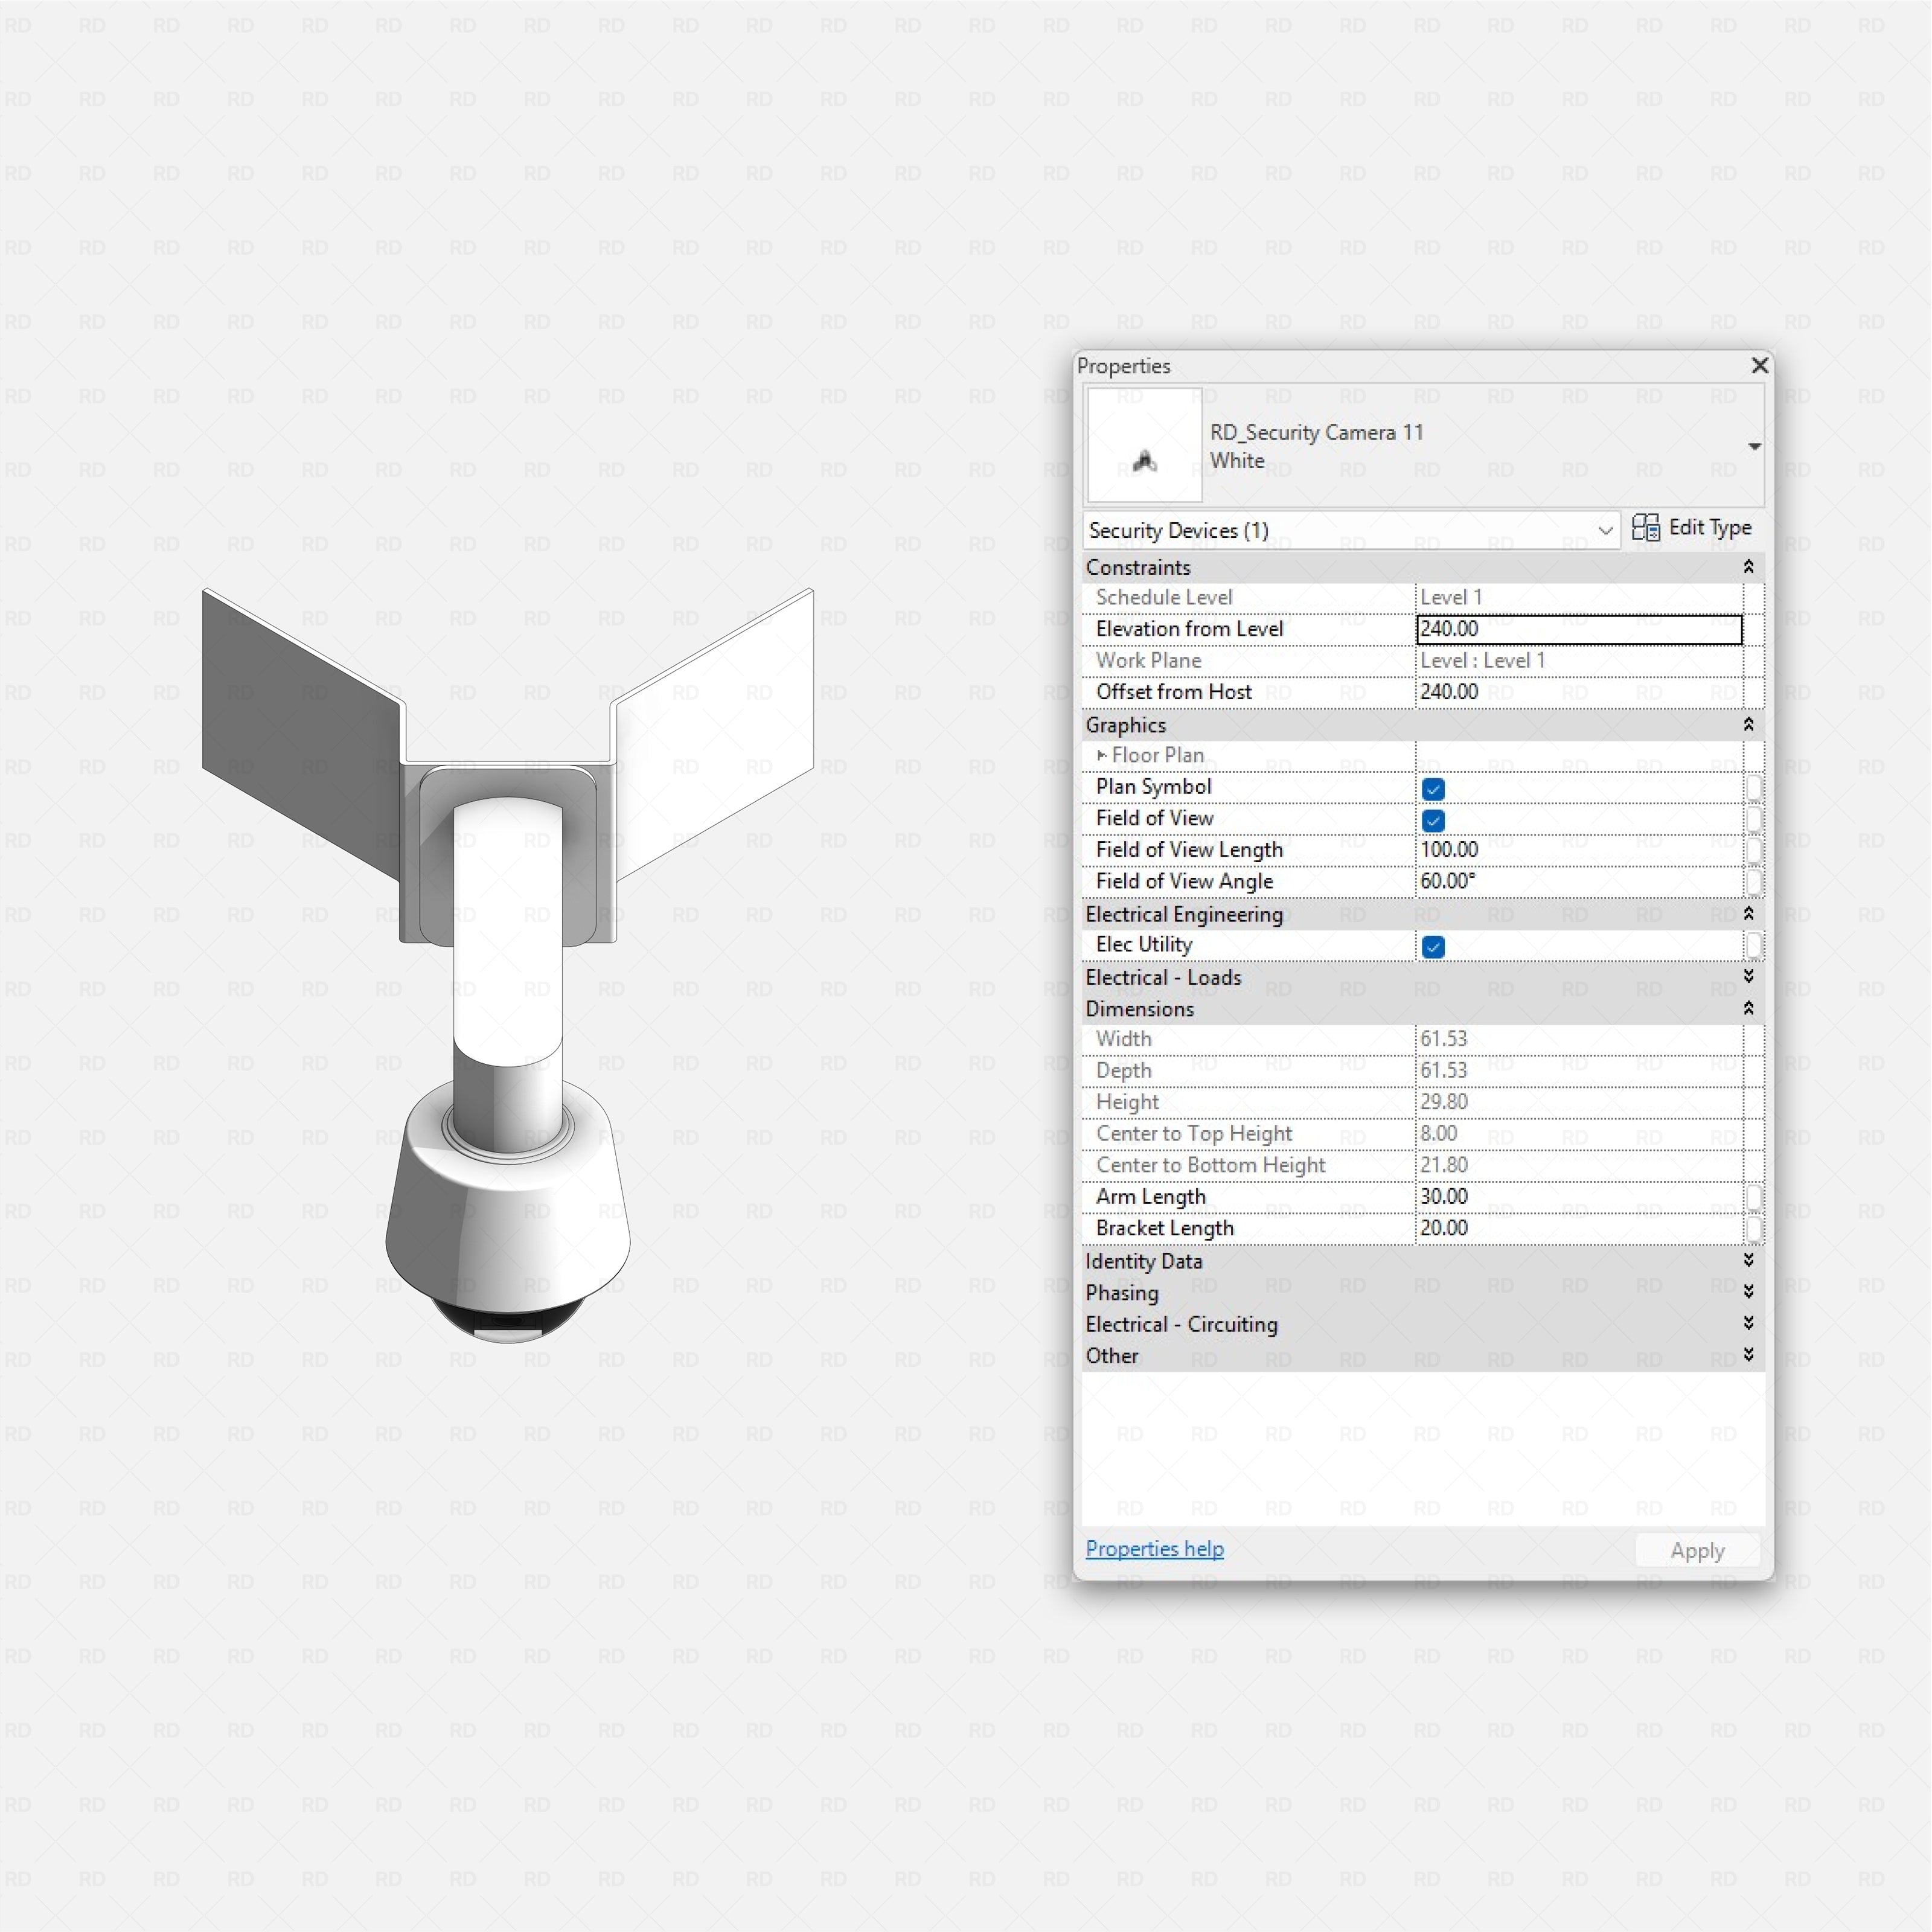Click the associate parameter button for Plan Symbol
This screenshot has width=1932, height=1932.
pos(1753,788)
